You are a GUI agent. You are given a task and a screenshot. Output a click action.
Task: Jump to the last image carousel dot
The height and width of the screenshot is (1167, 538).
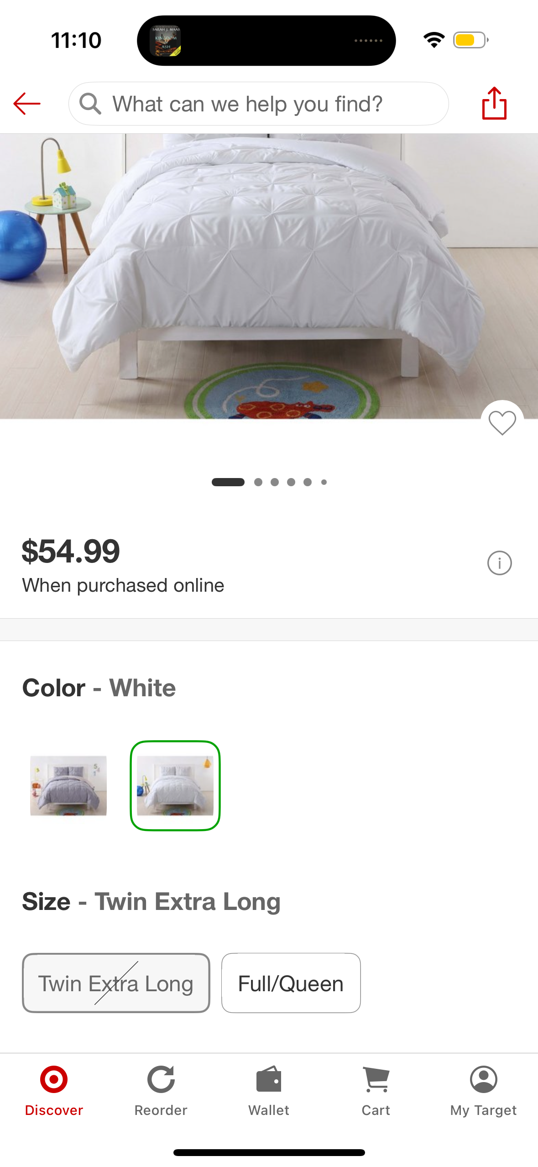click(x=324, y=482)
